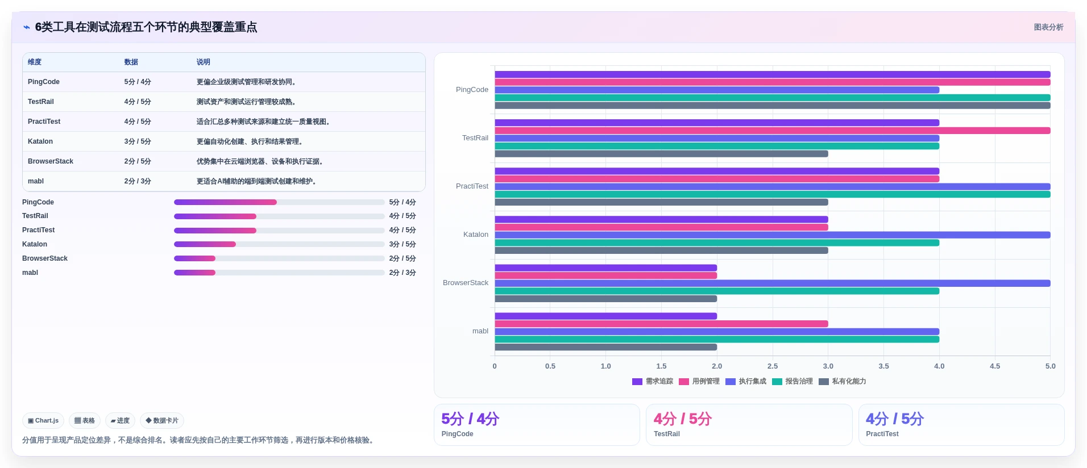The width and height of the screenshot is (1087, 468).
Task: Click the 6类工具 report title heading
Action: pyautogui.click(x=146, y=27)
